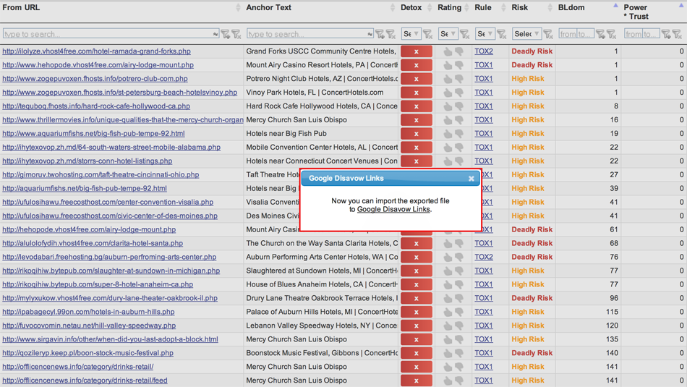This screenshot has height=387, width=687.
Task: Click the Rule column header
Action: coord(483,7)
